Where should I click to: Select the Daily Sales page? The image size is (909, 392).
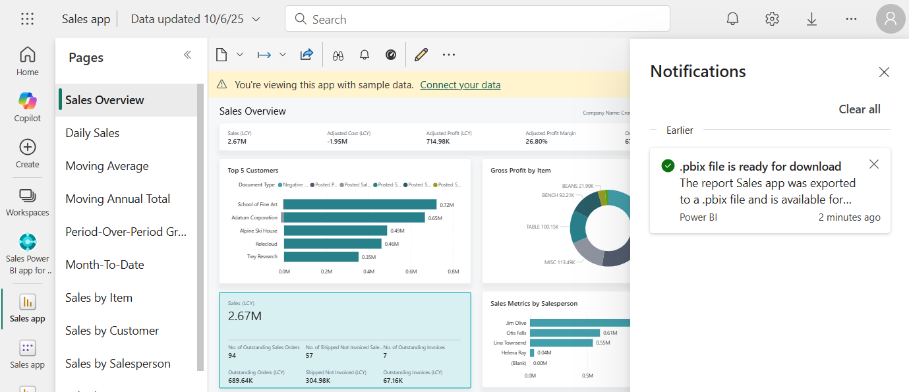pyautogui.click(x=92, y=133)
